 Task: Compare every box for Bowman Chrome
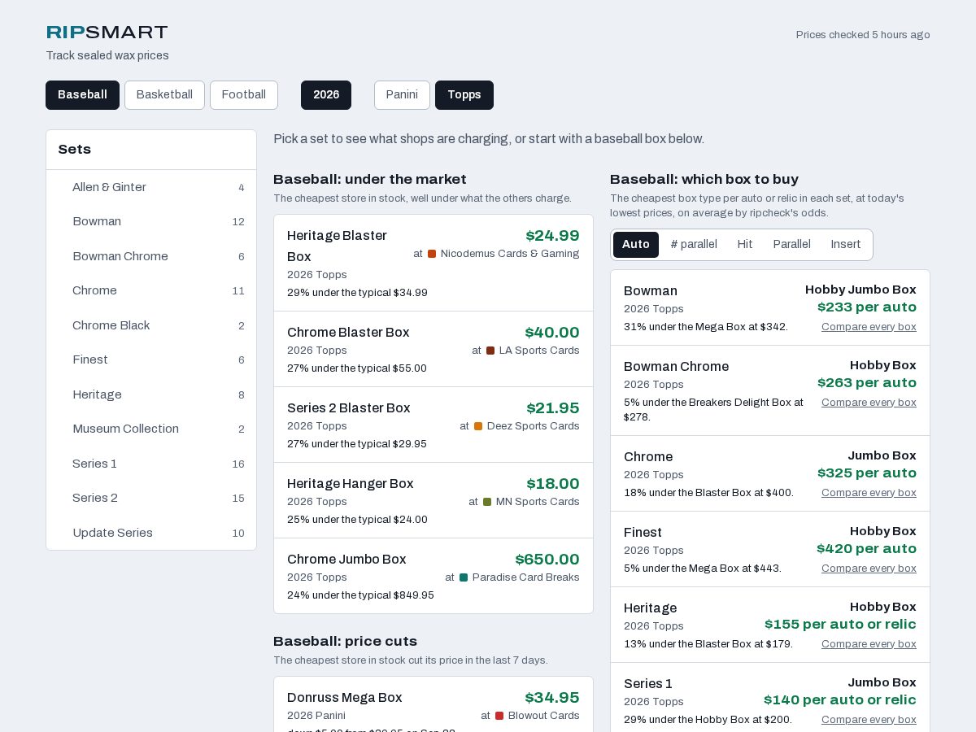click(x=869, y=403)
